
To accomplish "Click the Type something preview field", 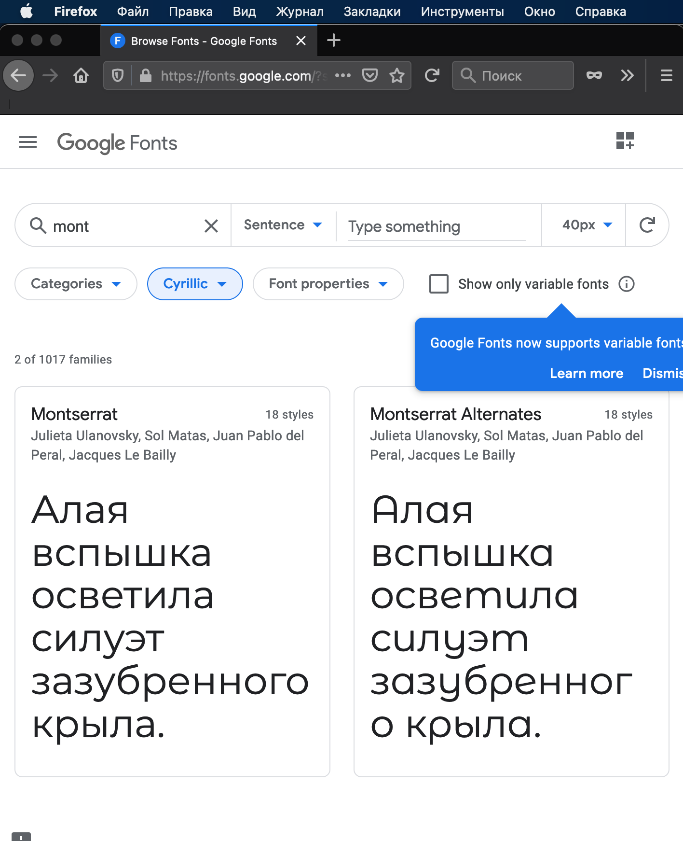I will coord(437,226).
